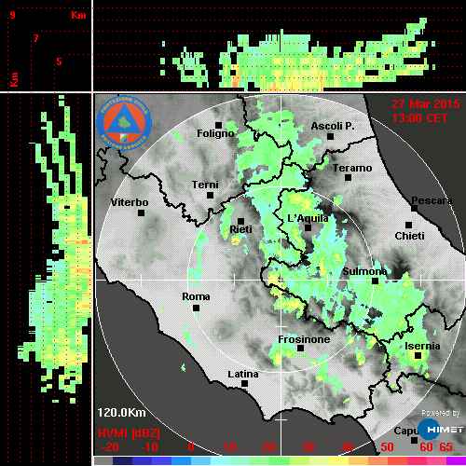Click the Sulmona city label
This screenshot has height=466, width=466.
pyautogui.click(x=364, y=271)
